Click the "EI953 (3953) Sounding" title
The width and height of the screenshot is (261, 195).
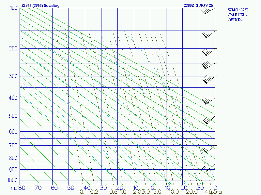tap(40, 6)
